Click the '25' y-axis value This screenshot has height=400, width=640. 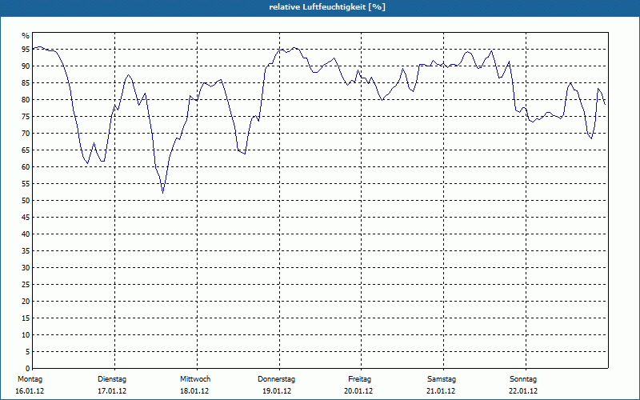tap(26, 285)
